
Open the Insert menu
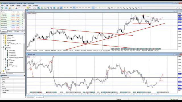pyautogui.click(x=12, y=5)
